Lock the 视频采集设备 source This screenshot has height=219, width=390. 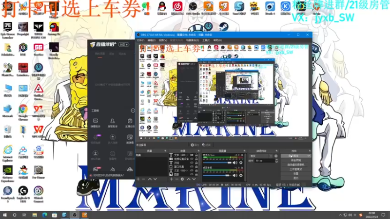tap(196, 159)
